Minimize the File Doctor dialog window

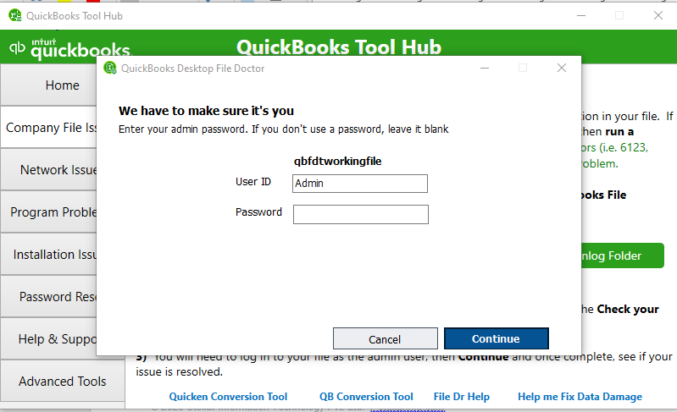(485, 68)
